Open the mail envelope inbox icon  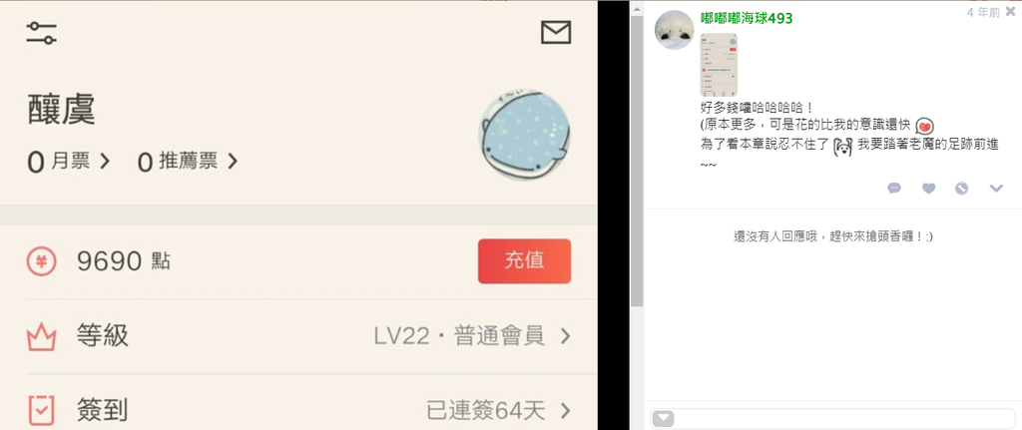556,32
